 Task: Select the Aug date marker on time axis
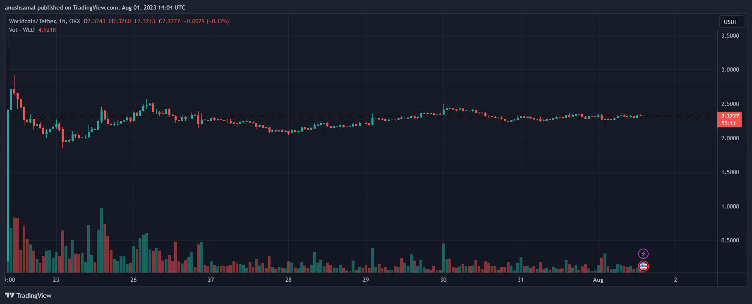coord(598,280)
